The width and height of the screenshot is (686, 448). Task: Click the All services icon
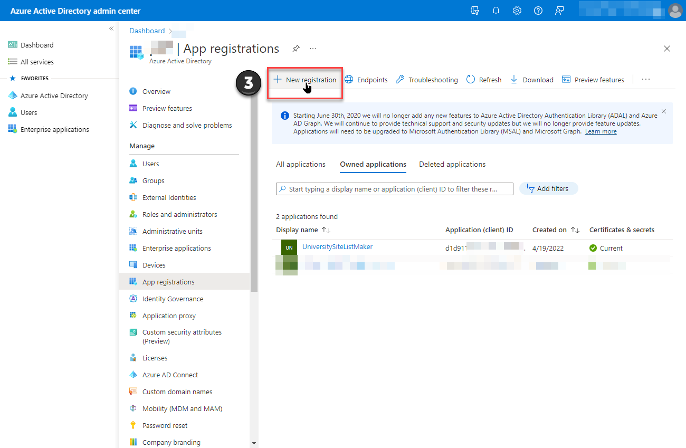[x=13, y=62]
